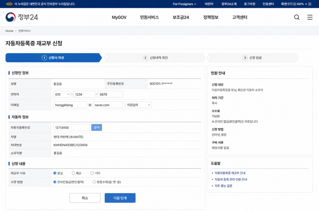Image resolution: width=319 pixels, height=212 pixels.
Task: Open 자동차 등록 관련 민원 안내 link
Action: pyautogui.click(x=231, y=180)
